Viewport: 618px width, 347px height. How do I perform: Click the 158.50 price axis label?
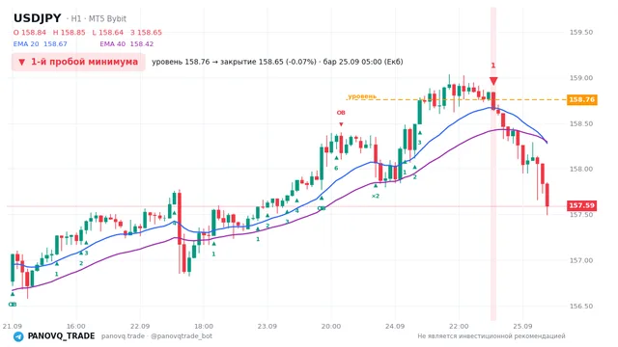click(x=581, y=123)
